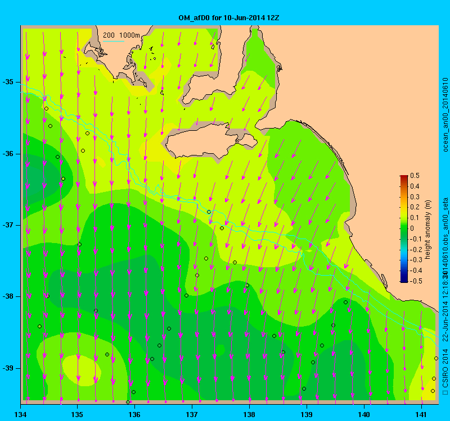Click the -0.2 colorbar tick label
Viewport: 450px width, 421px height.
pos(416,249)
